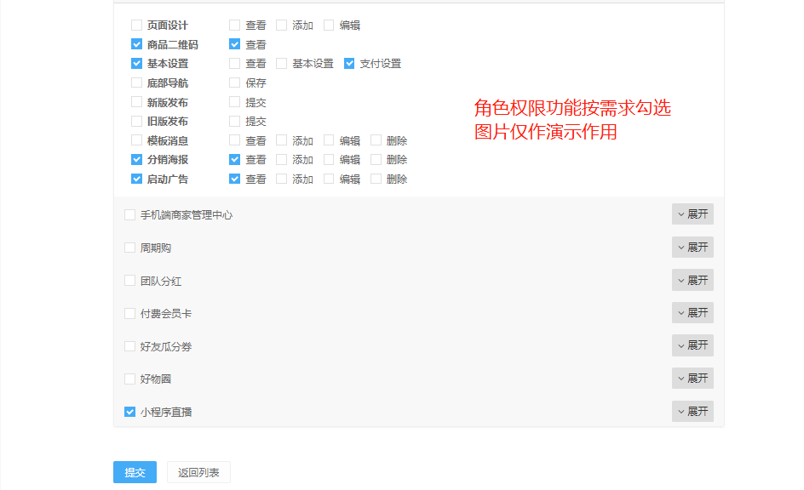Uncheck the 支付设置 option
This screenshot has height=490, width=804.
(x=349, y=64)
